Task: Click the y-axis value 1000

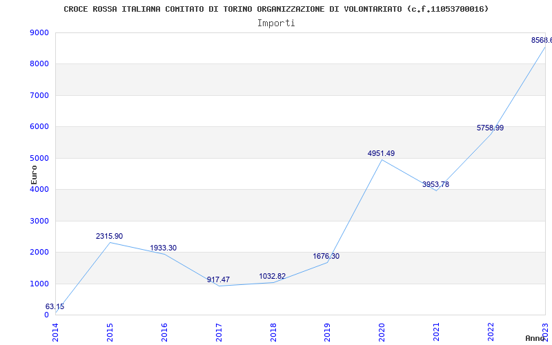Action: 39,284
